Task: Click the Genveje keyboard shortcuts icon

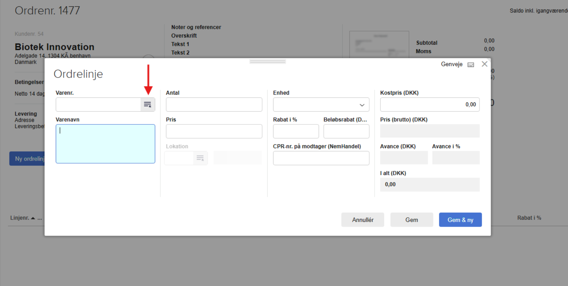Action: tap(471, 65)
